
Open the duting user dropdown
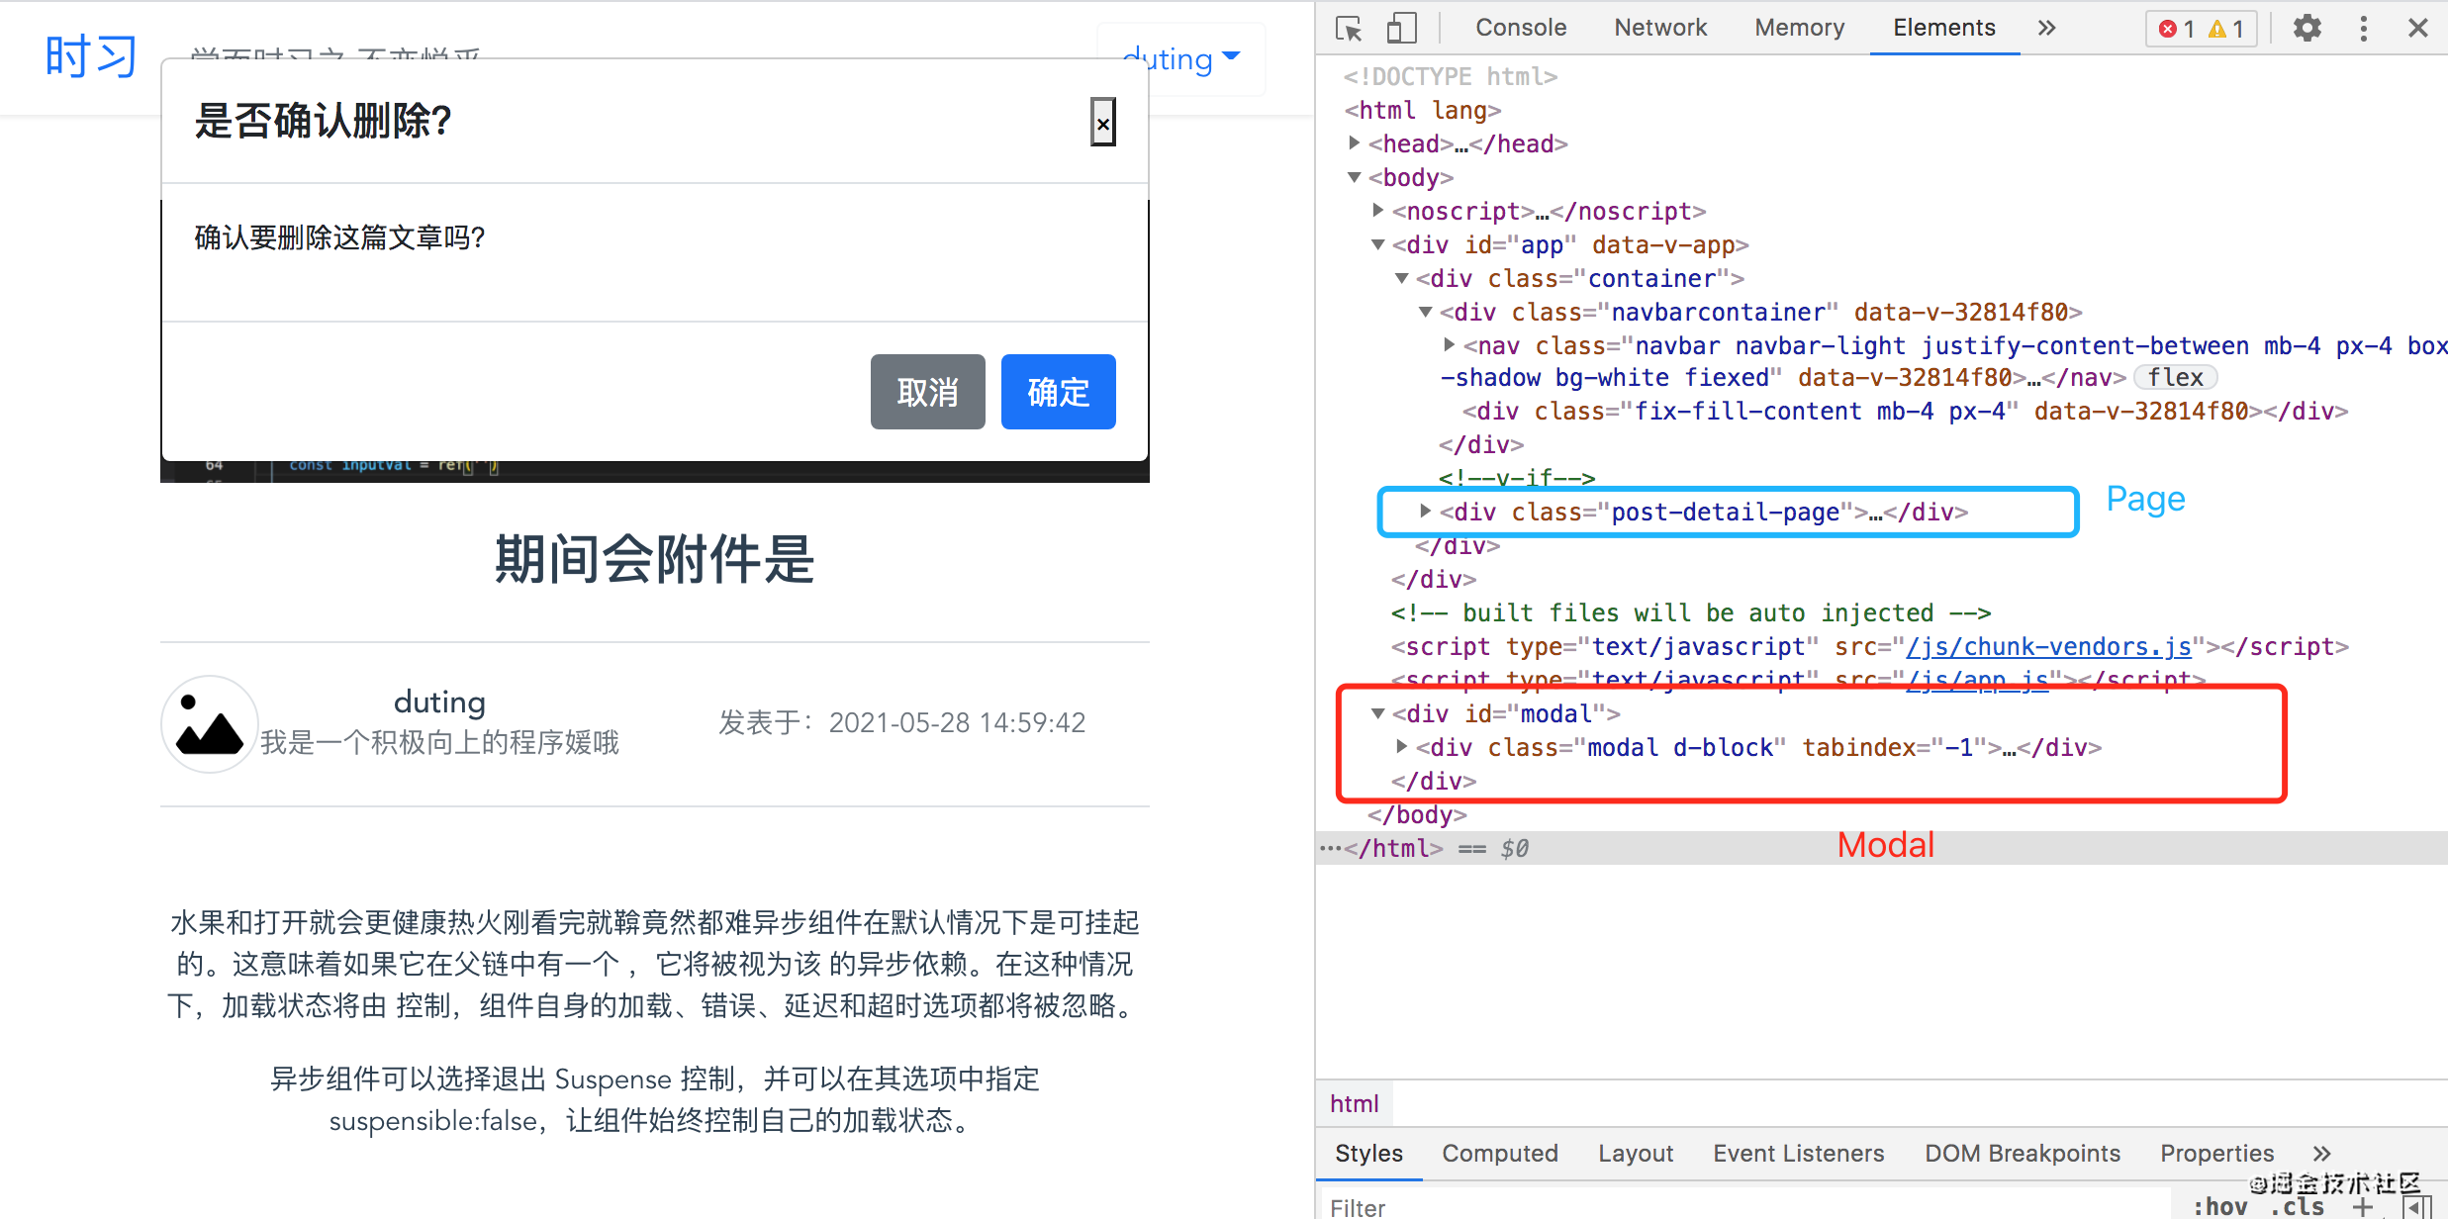pos(1182,59)
